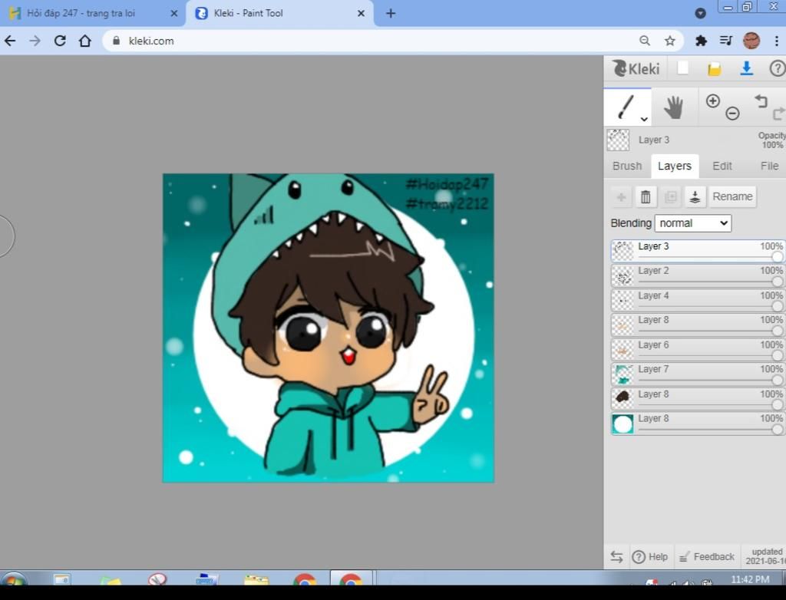
Task: Click the Rename layer button
Action: point(732,196)
